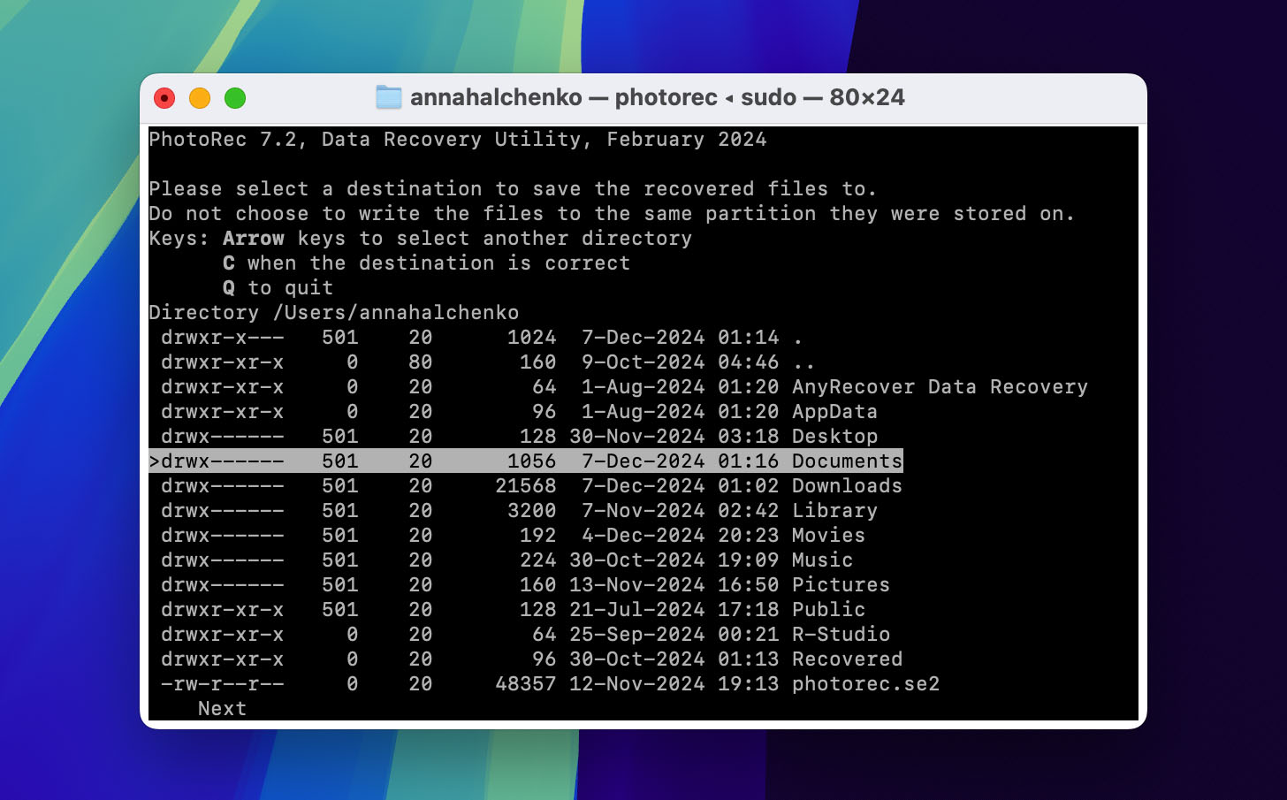Click the 'C when the destination is correct' line

[x=426, y=263]
